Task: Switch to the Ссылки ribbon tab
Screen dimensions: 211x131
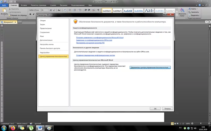Action: [53, 5]
